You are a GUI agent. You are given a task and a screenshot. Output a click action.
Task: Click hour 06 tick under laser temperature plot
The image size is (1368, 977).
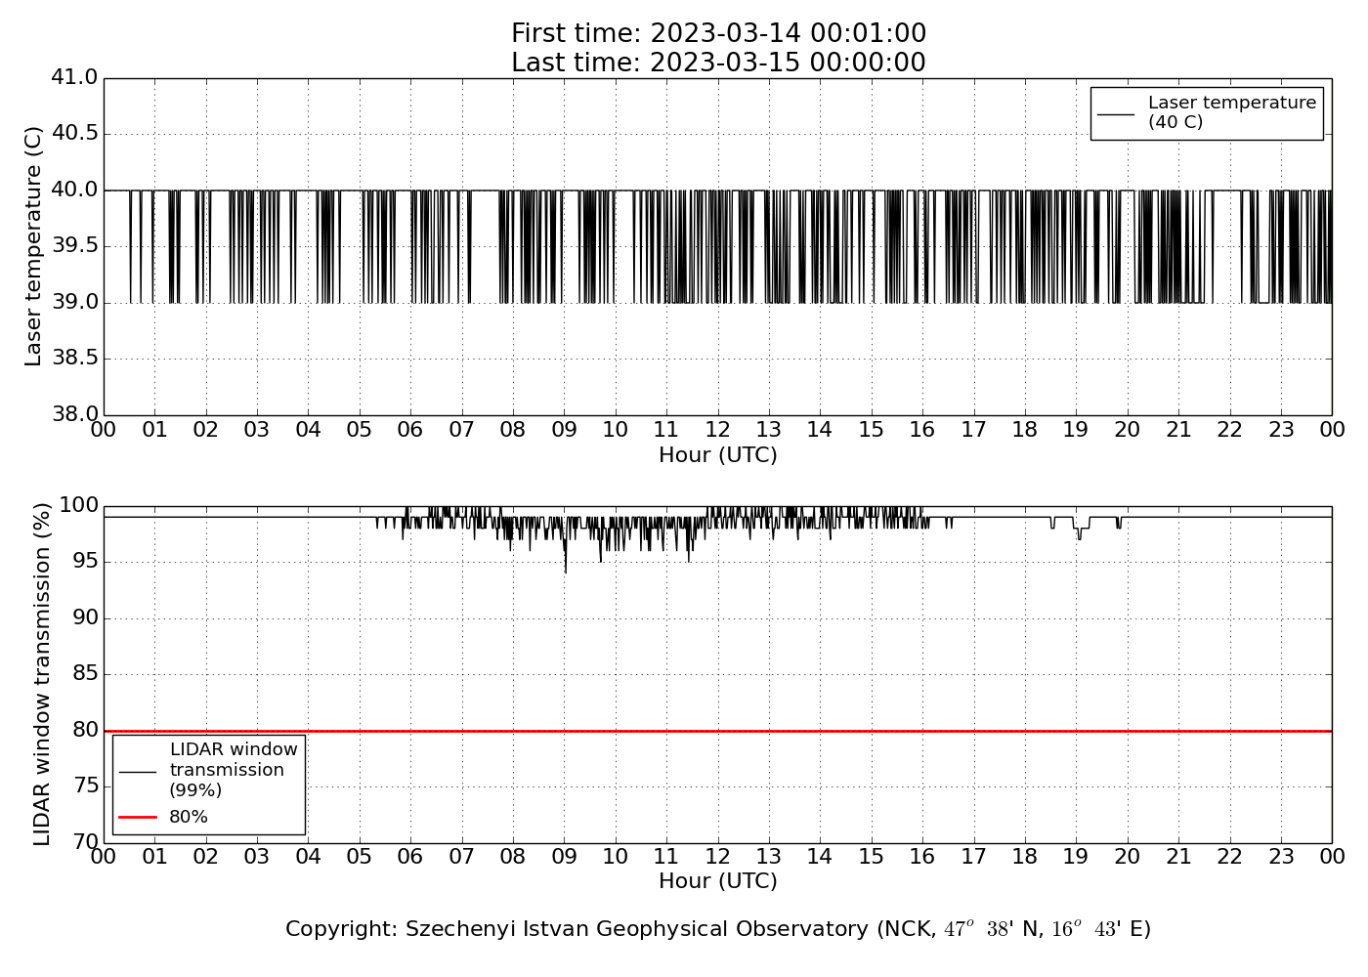410,430
